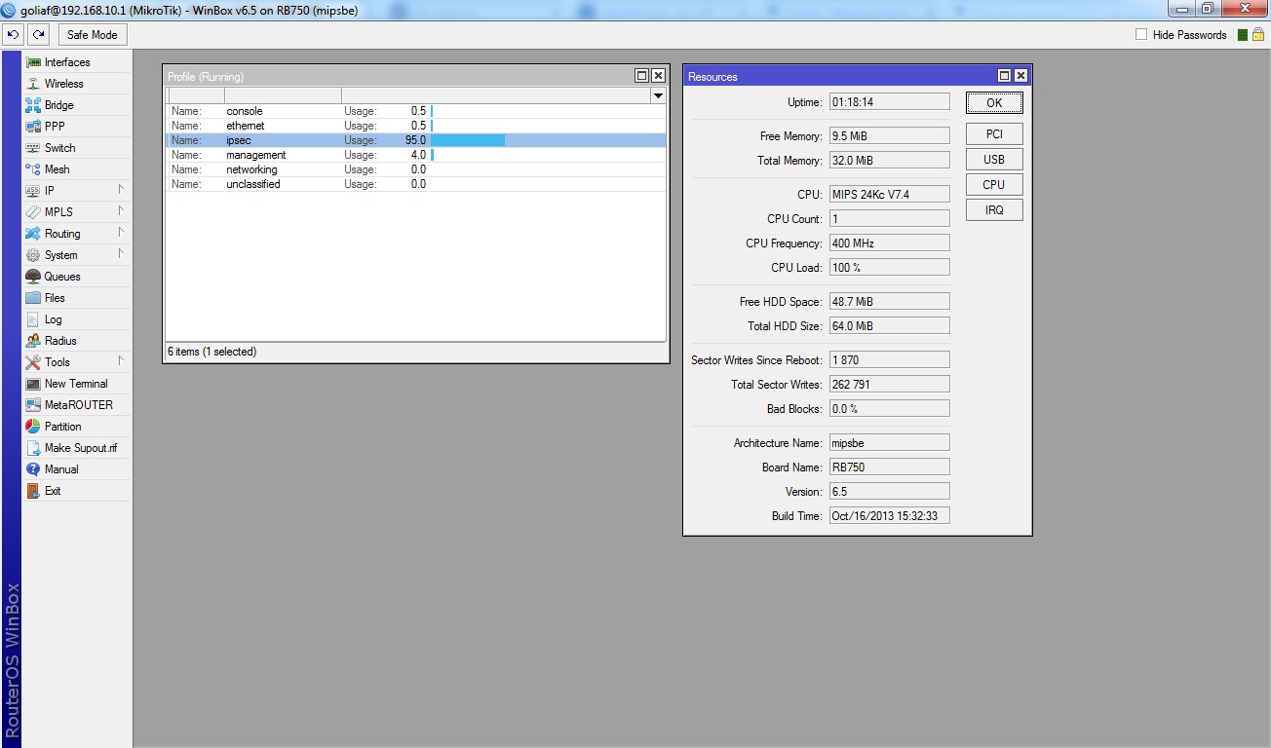Open the Partition pie icon
1271x748 pixels.
click(33, 427)
